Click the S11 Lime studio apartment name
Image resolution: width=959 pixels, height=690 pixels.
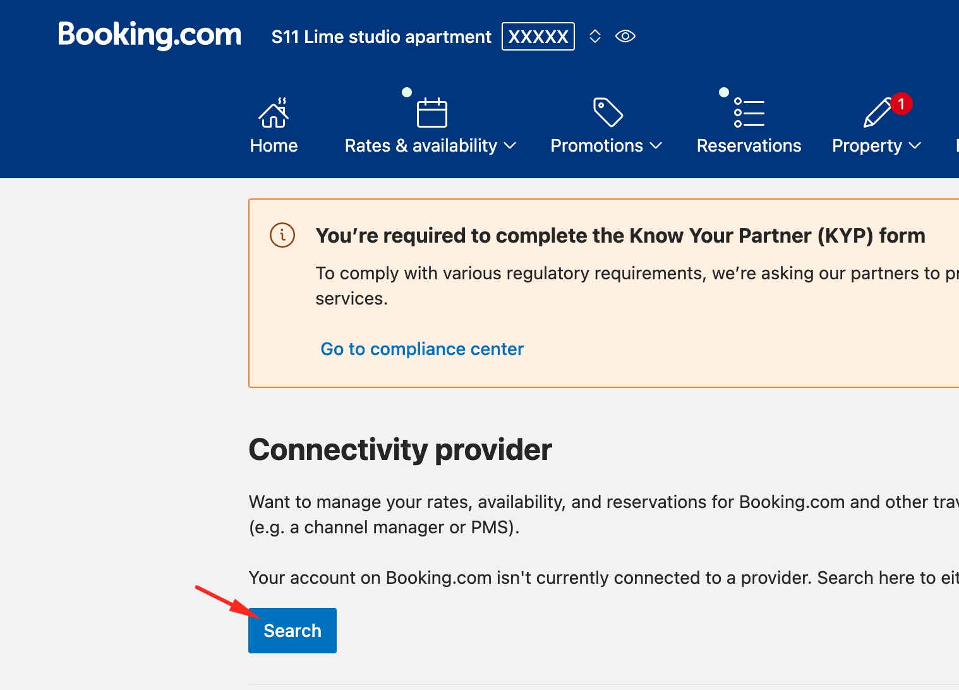381,37
